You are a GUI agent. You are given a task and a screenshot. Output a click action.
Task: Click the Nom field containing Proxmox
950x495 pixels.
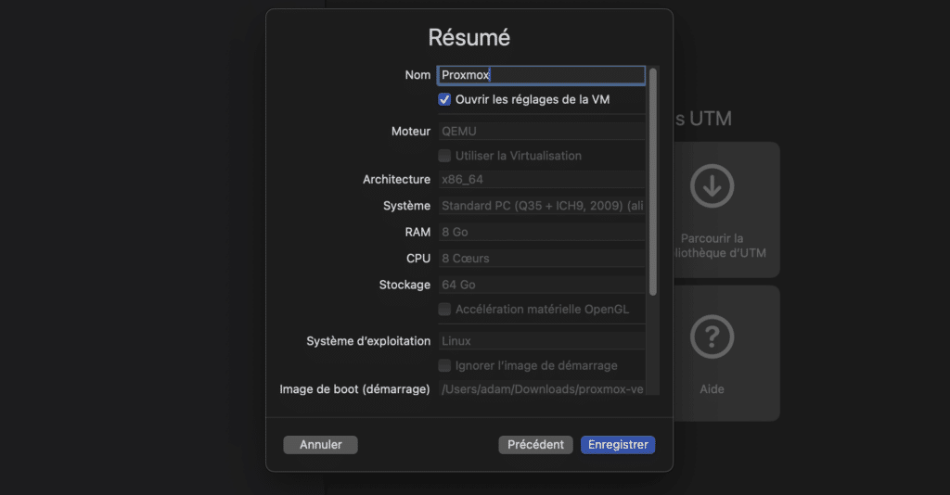point(541,75)
